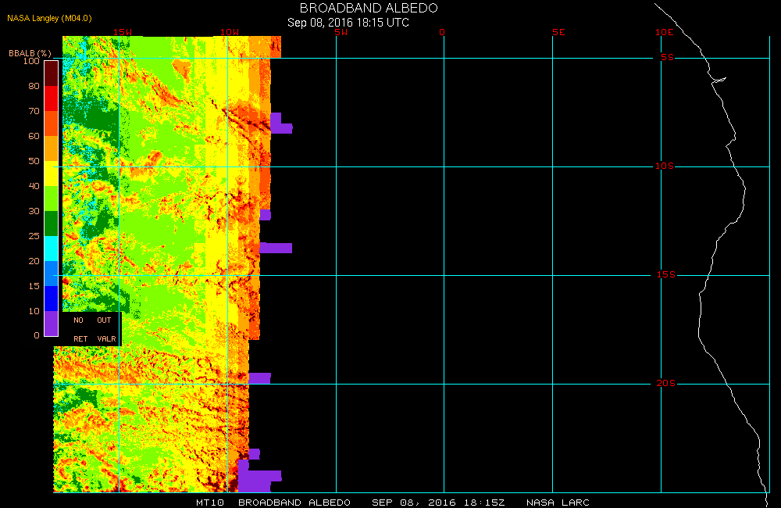781x508 pixels.
Task: Click the 20S latitude label
Action: (x=665, y=384)
